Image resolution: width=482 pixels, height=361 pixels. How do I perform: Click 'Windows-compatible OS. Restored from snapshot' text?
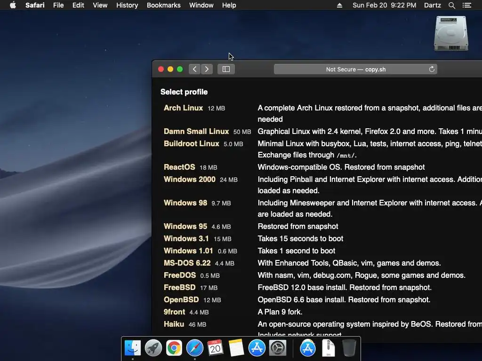(341, 167)
